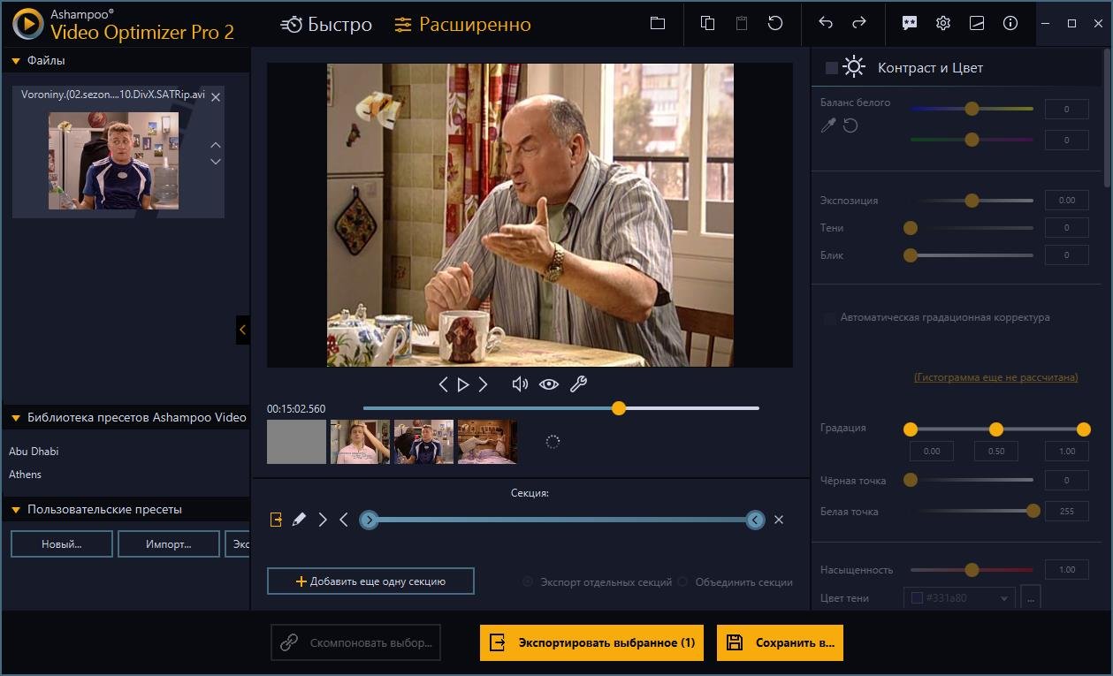Select Экспорт отдельных секций radio button
This screenshot has width=1113, height=676.
tap(528, 582)
